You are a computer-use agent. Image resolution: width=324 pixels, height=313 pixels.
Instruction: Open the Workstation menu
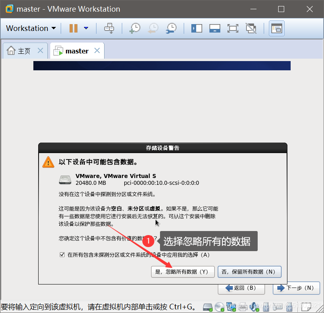click(31, 28)
